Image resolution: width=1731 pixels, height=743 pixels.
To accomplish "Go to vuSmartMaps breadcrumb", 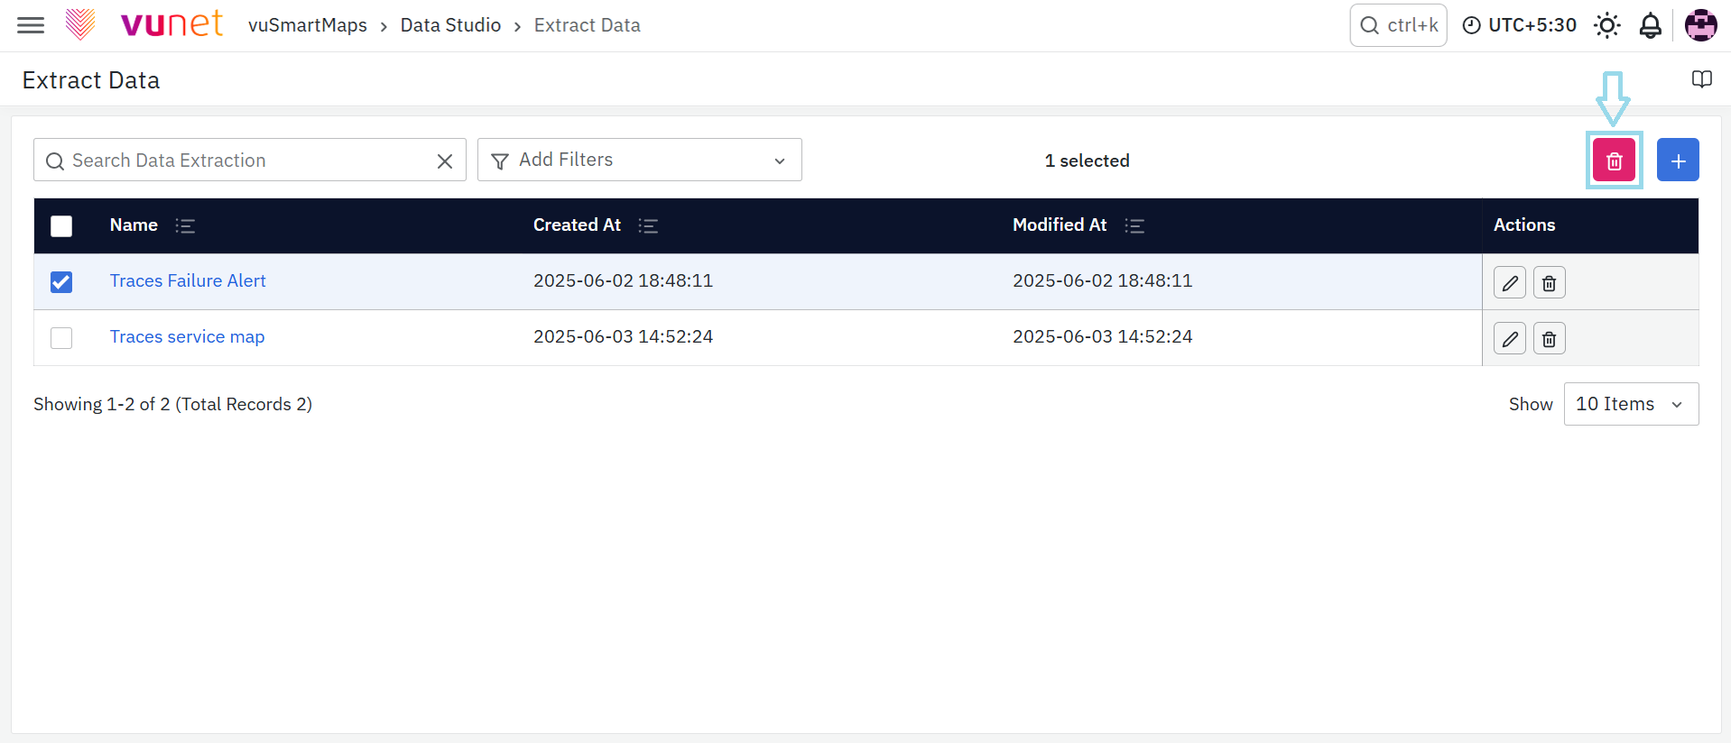I will 308,25.
